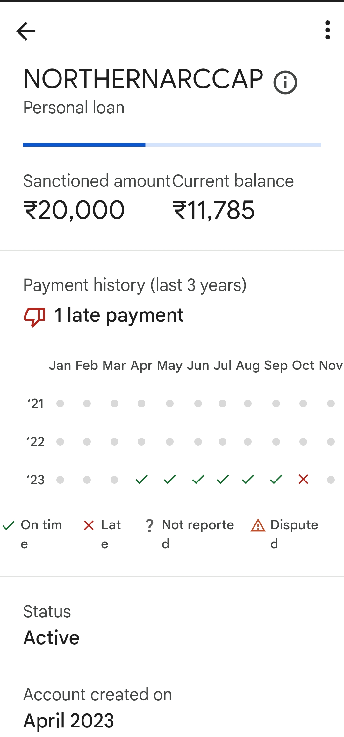
Task: Tap the Active status value
Action: click(x=52, y=638)
